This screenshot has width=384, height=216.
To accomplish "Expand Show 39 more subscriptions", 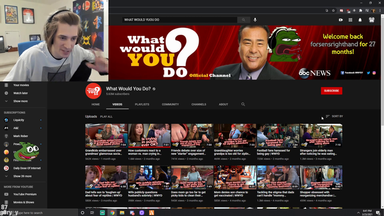I will pyautogui.click(x=22, y=176).
